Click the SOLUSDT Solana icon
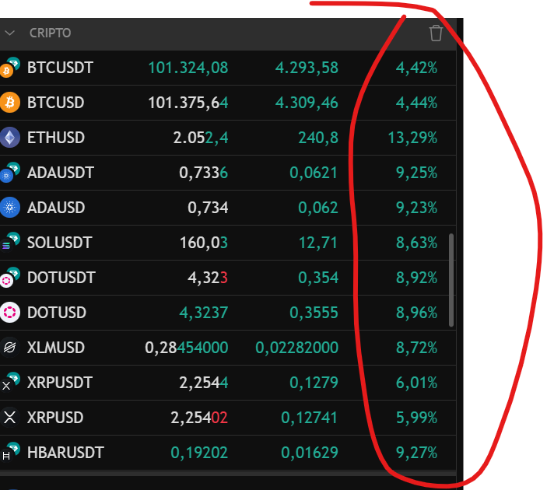Viewport: 547px width, 490px height. tap(9, 243)
